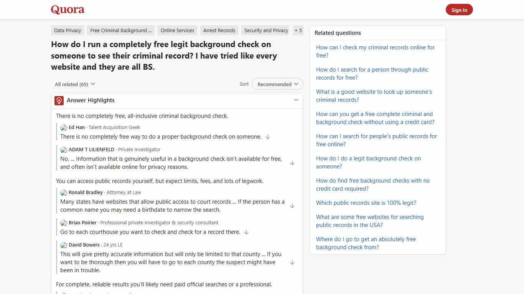Expand ADAM T LILIENFELD's full answer

292,163
